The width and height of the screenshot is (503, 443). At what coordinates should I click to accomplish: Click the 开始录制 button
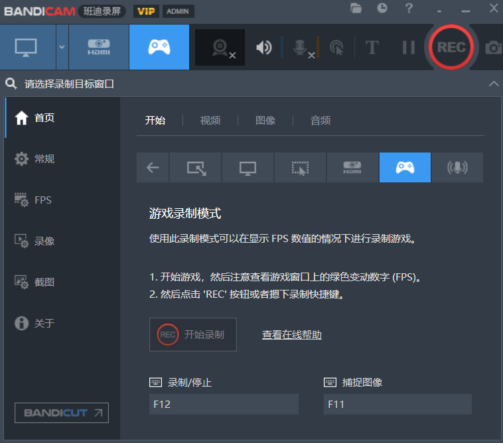click(193, 335)
